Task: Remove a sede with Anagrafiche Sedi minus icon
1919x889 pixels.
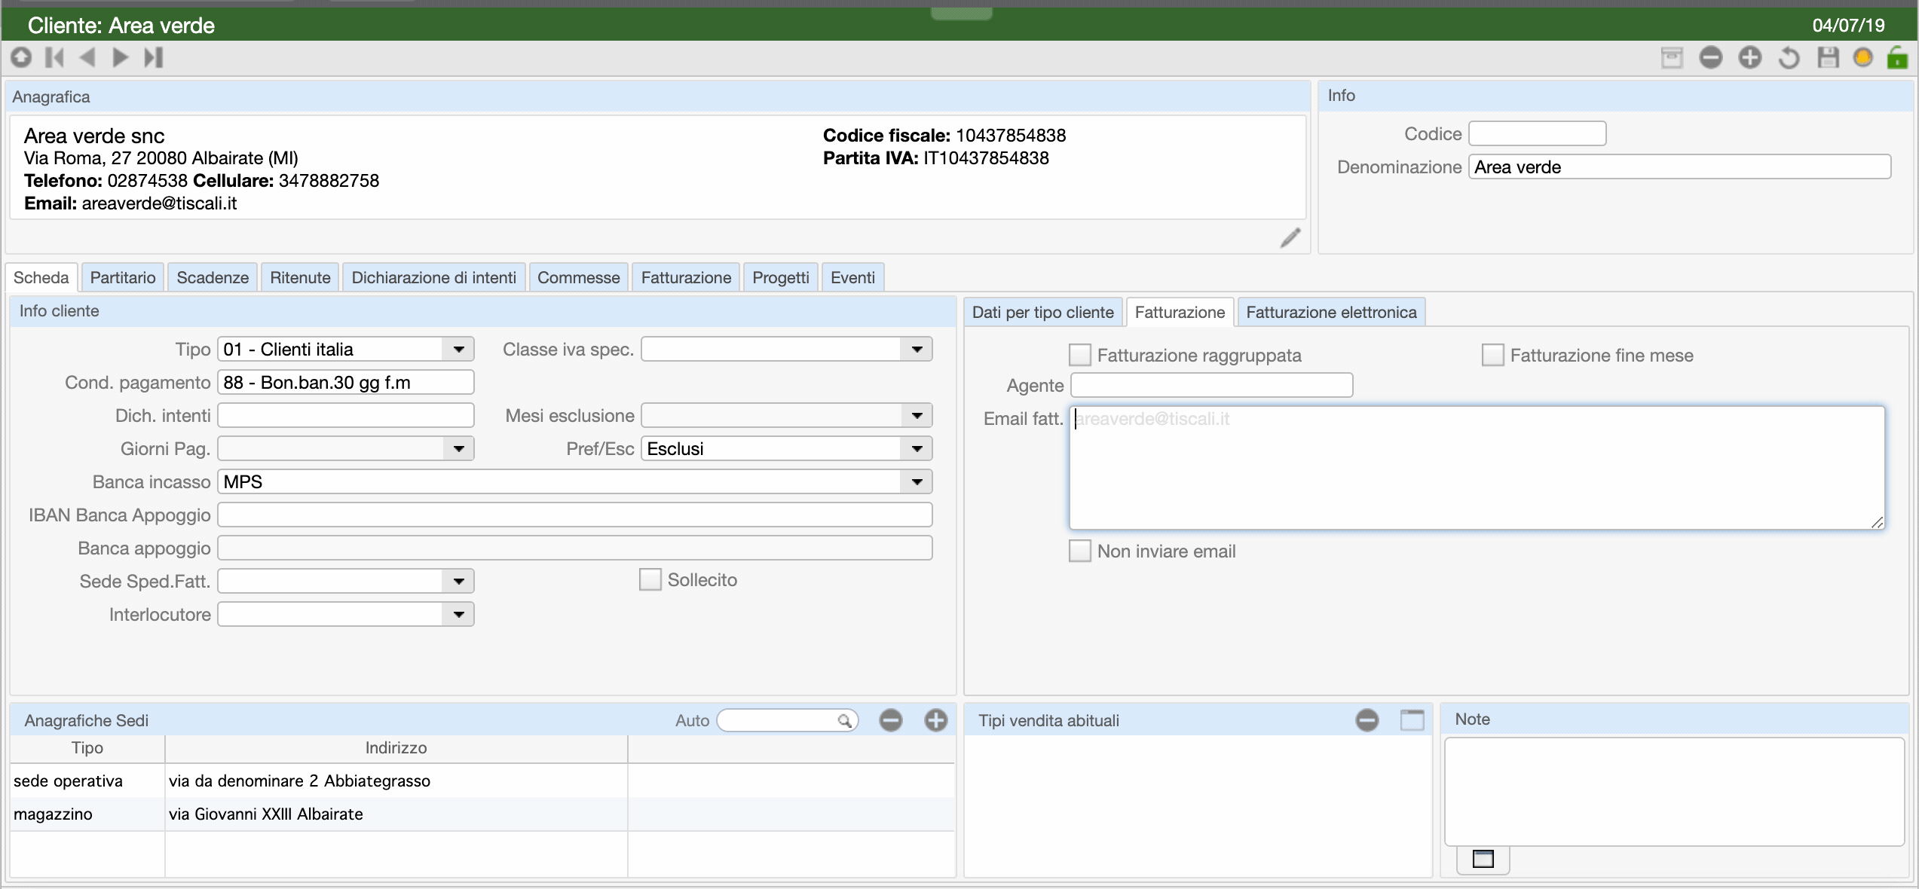Action: pyautogui.click(x=891, y=720)
